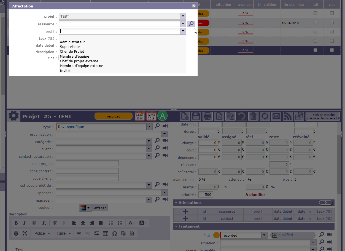
Task: Click the plus icon to add a resource affectation
Action: (x=185, y=212)
